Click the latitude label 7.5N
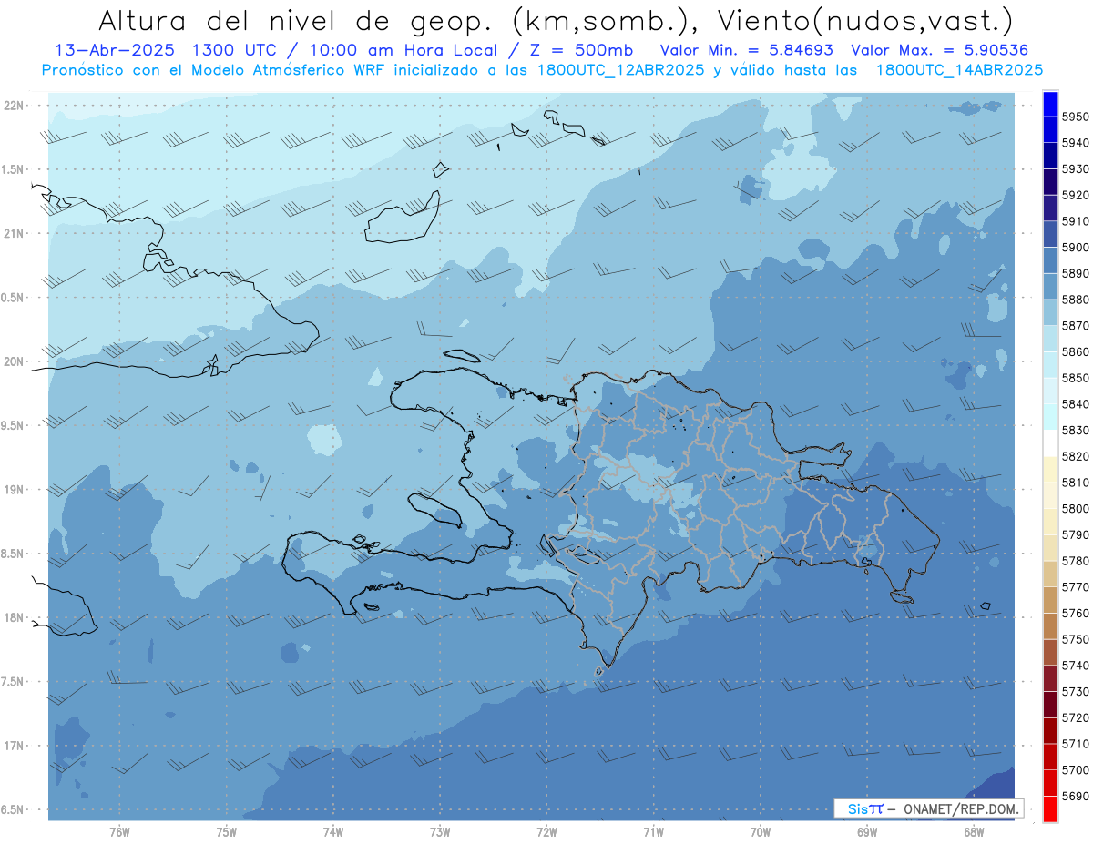This screenshot has height=844, width=1093. (x=14, y=682)
